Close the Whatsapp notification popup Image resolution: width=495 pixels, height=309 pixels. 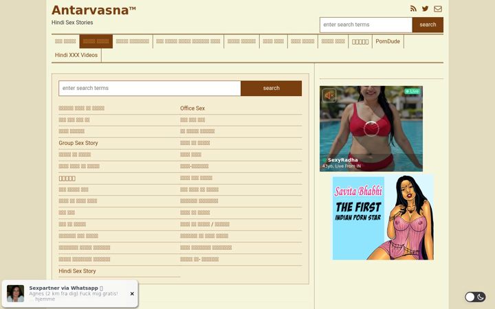(132, 294)
